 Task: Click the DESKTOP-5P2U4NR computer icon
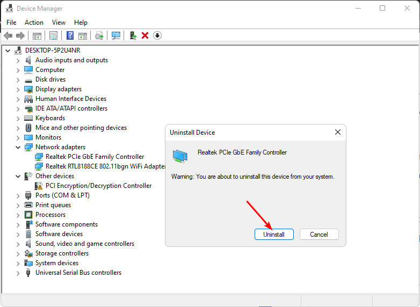(18, 50)
